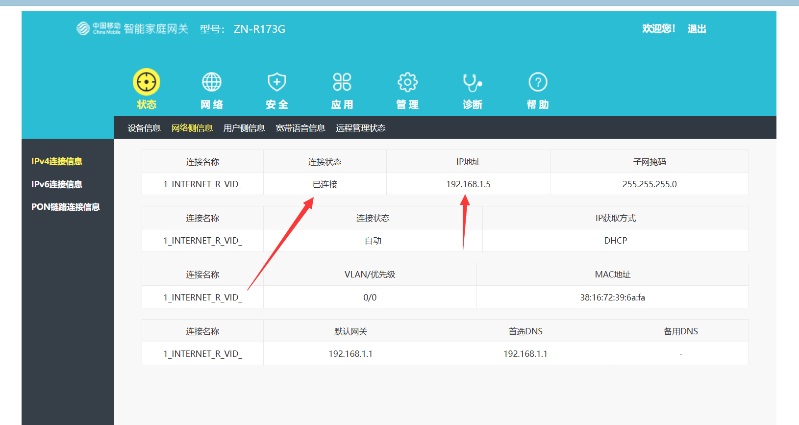Open the 远程管理状态 tab
The width and height of the screenshot is (799, 425).
tap(360, 128)
